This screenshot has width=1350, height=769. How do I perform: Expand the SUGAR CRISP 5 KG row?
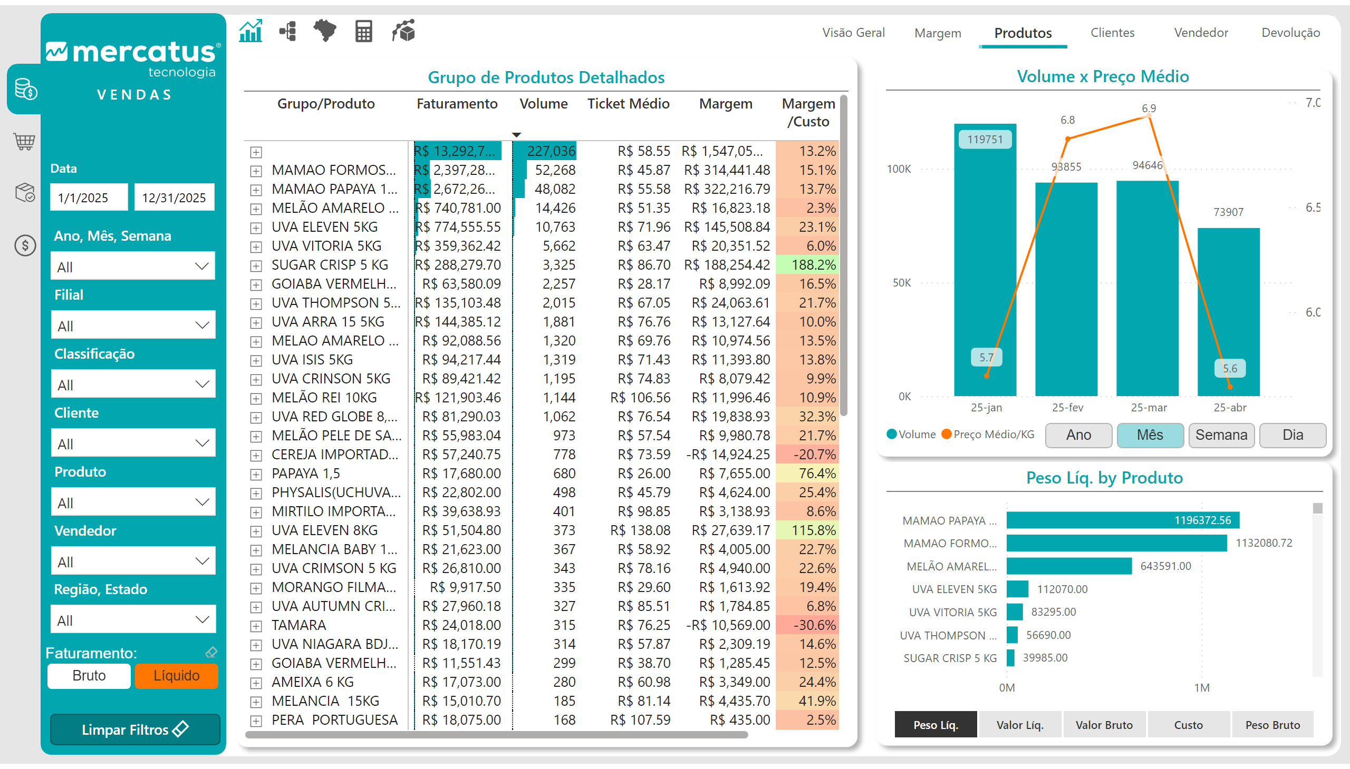[x=256, y=265]
